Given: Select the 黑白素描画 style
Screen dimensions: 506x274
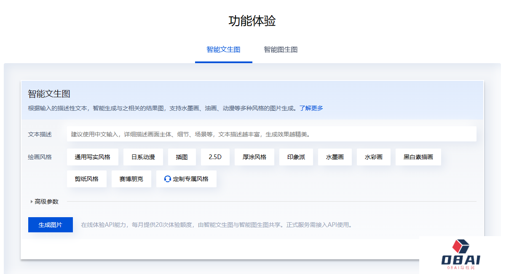Looking at the screenshot, I should 418,157.
